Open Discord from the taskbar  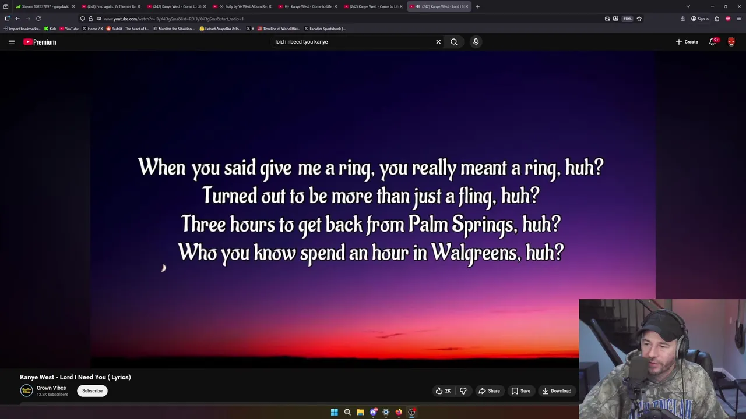[x=373, y=412]
